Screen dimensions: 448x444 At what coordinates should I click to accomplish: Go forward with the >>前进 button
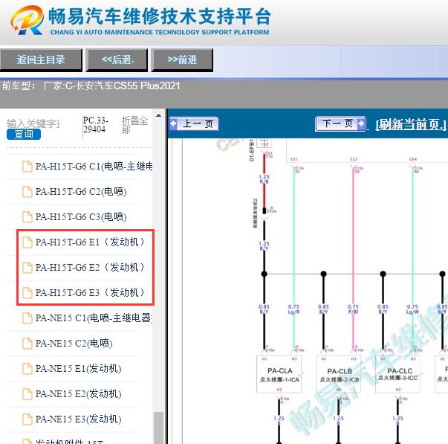pos(182,59)
